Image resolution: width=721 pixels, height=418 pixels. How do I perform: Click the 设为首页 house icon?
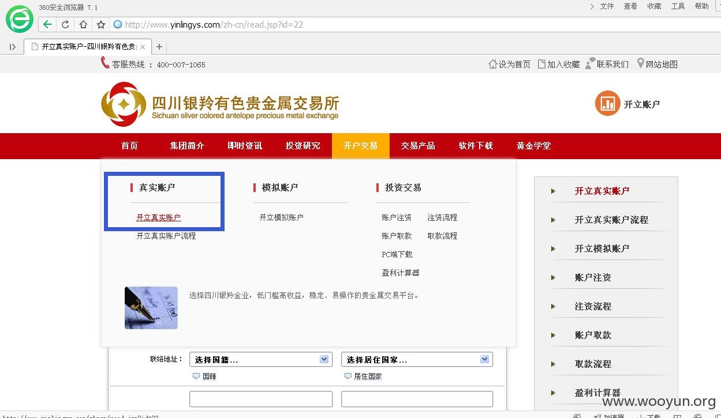pyautogui.click(x=493, y=64)
